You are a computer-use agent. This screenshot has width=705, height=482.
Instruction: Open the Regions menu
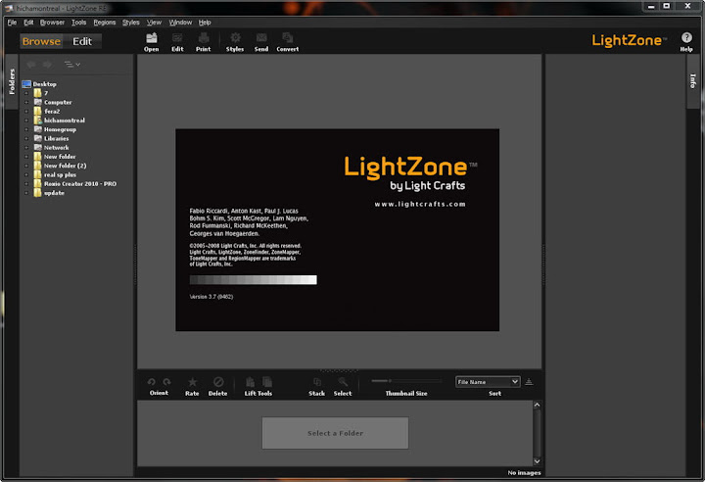coord(105,23)
